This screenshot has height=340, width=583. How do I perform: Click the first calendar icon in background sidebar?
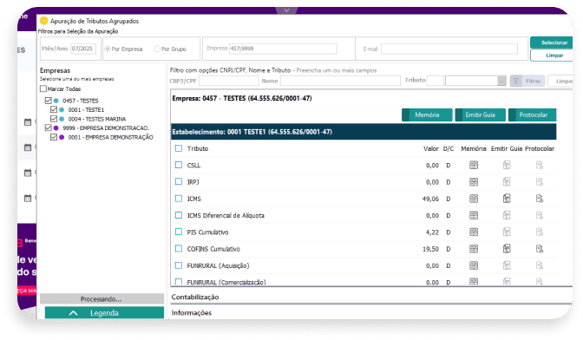[x=28, y=122]
